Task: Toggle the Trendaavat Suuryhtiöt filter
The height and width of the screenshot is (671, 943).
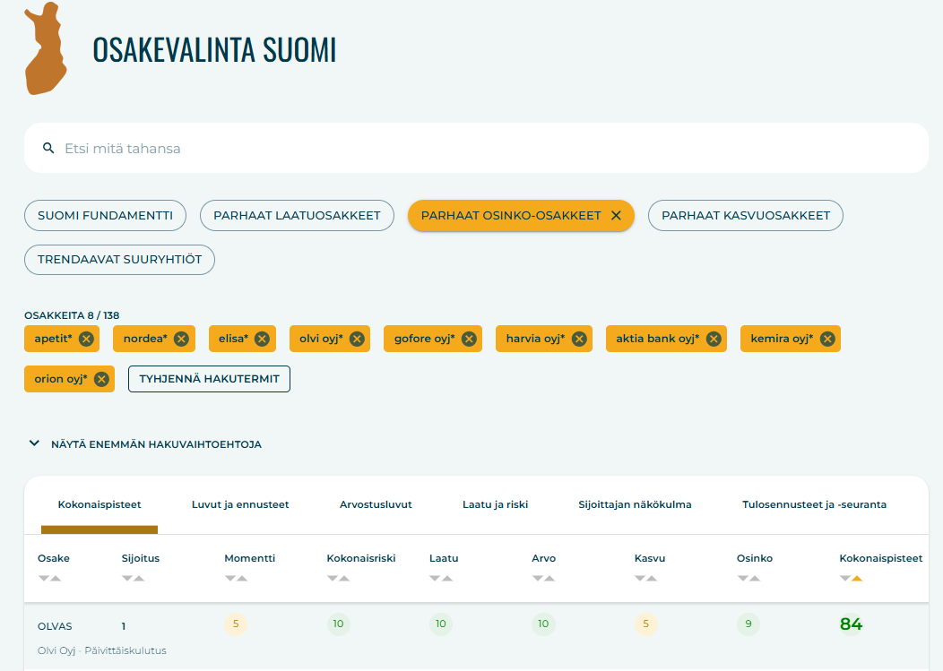Action: coord(120,260)
